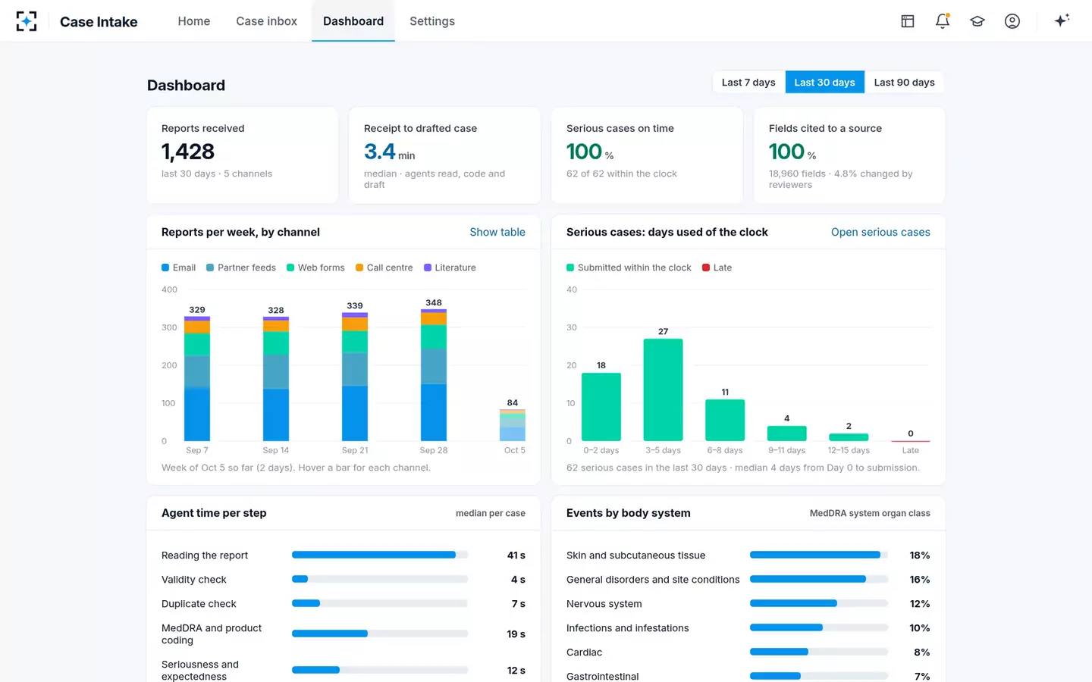Switch range to Last 7 days
The height and width of the screenshot is (682, 1092).
click(x=748, y=83)
